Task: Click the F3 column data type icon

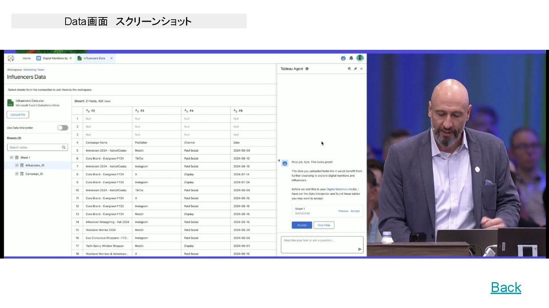Action: (x=137, y=111)
